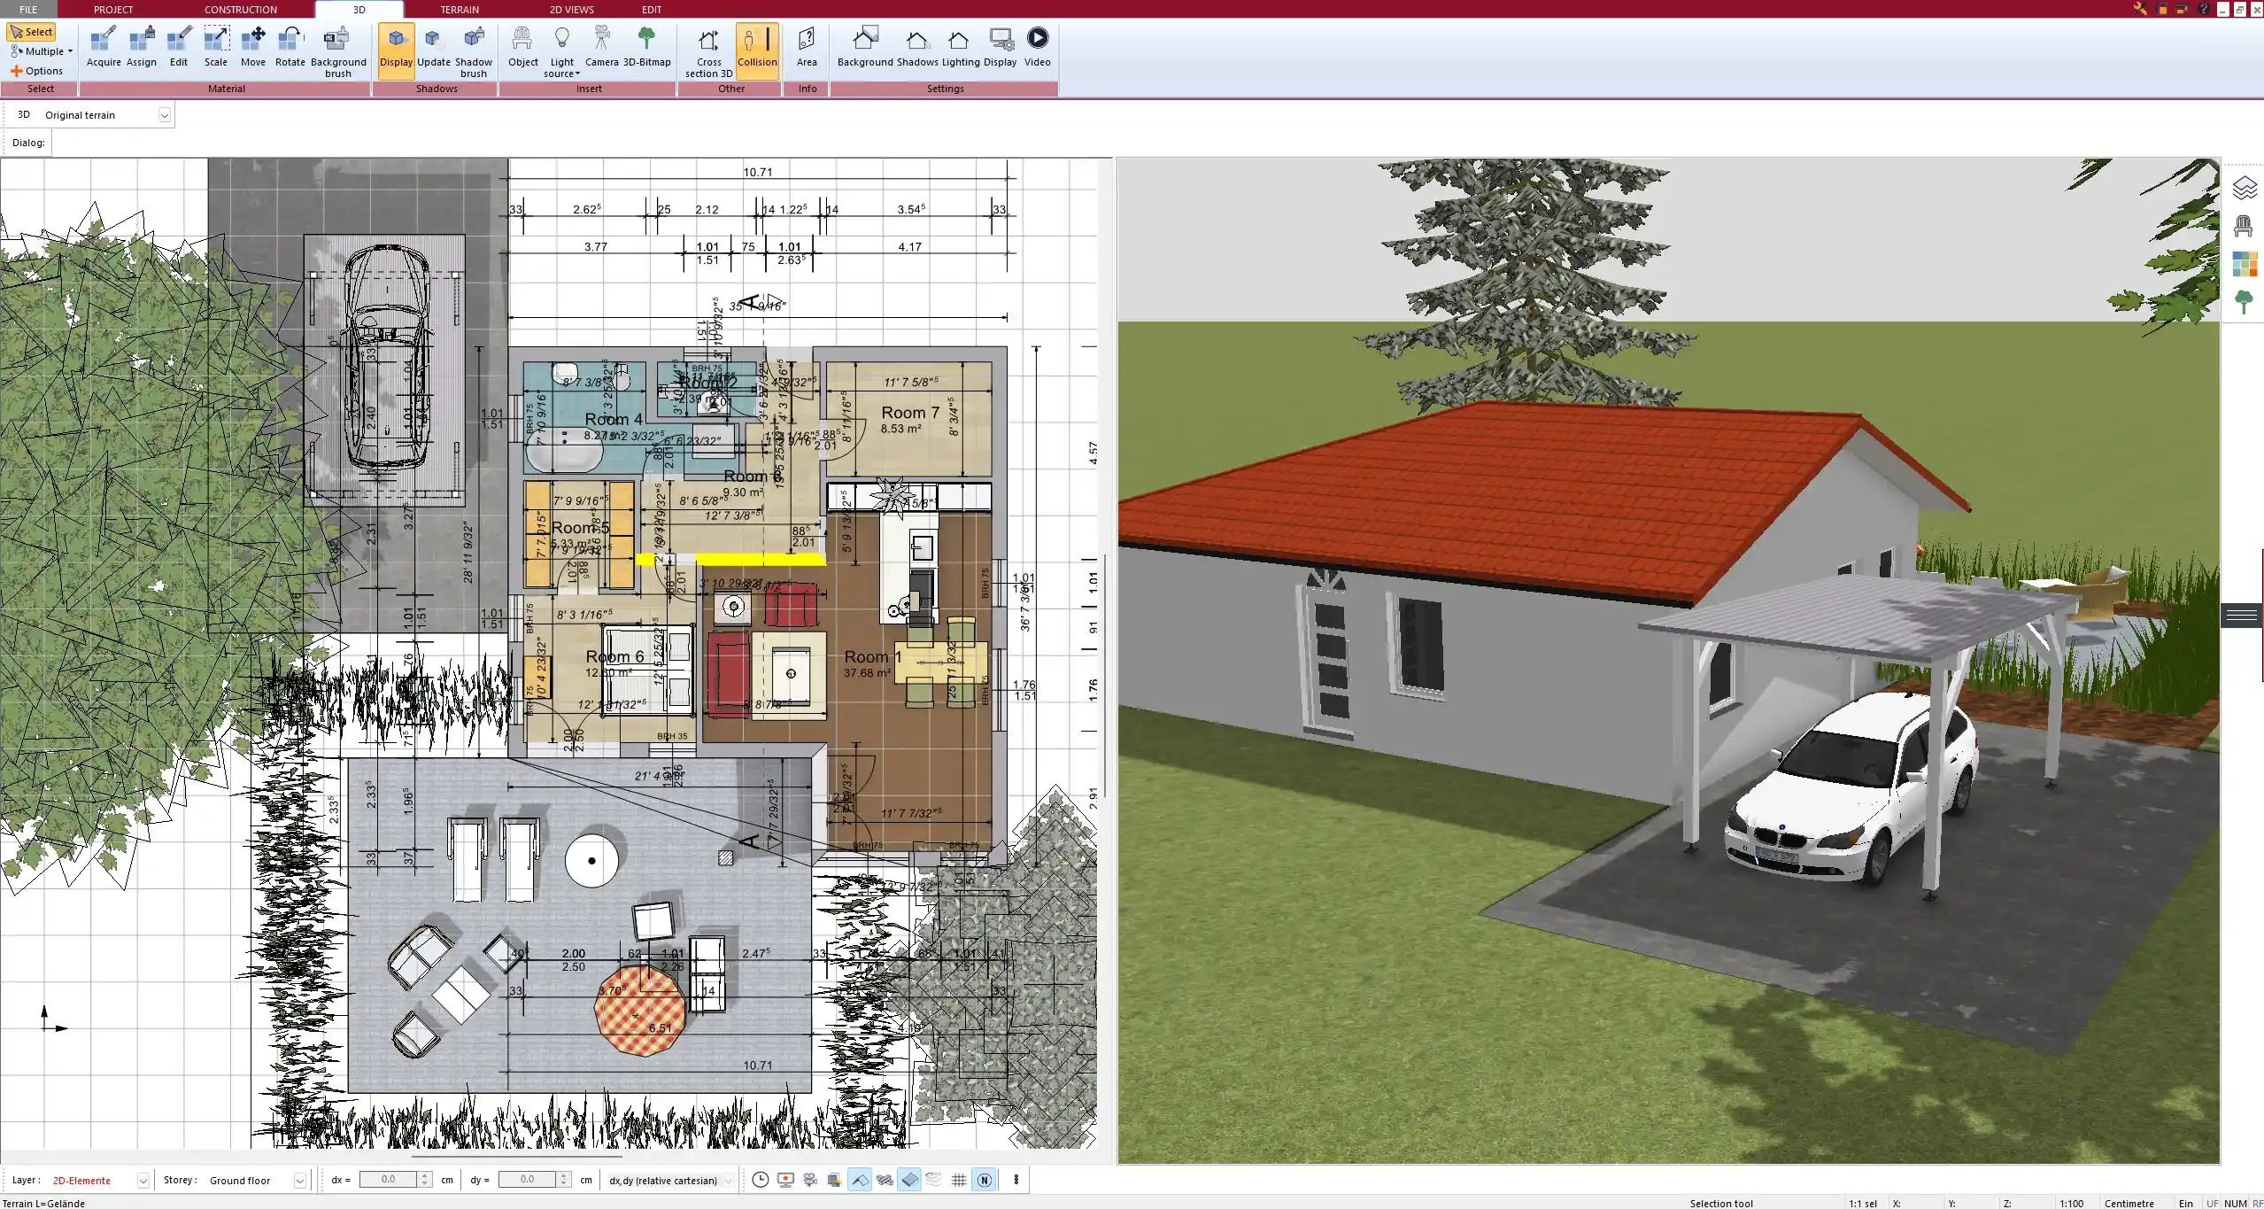Open the Options in the Select panel
Image resolution: width=2264 pixels, height=1209 pixels.
tap(38, 70)
